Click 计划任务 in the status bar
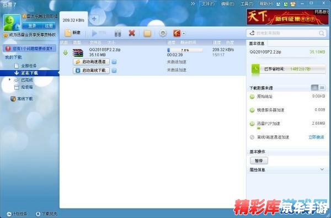This screenshot has height=218, width=331. [x=17, y=214]
